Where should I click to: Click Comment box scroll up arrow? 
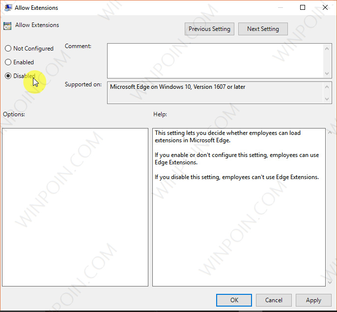(x=327, y=49)
